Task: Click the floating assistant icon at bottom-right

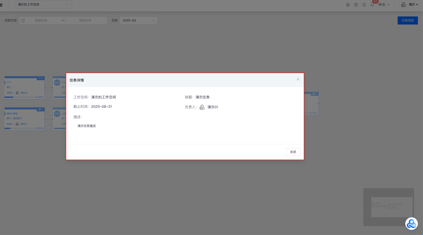Action: pos(411,224)
